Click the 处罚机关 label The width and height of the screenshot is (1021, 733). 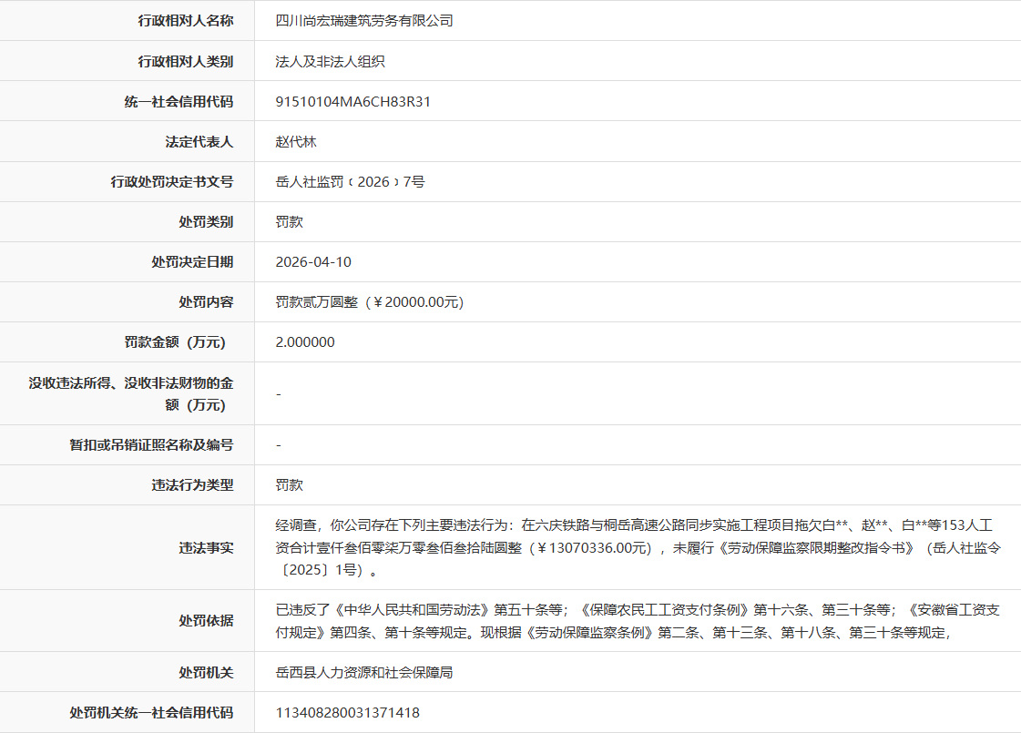207,673
